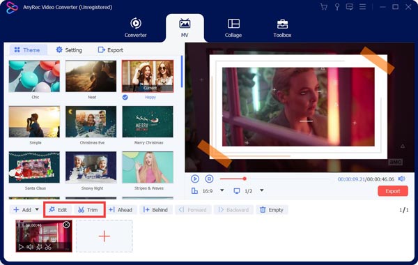Choose the Chic theme thumbnail
418x265 pixels.
[34, 76]
